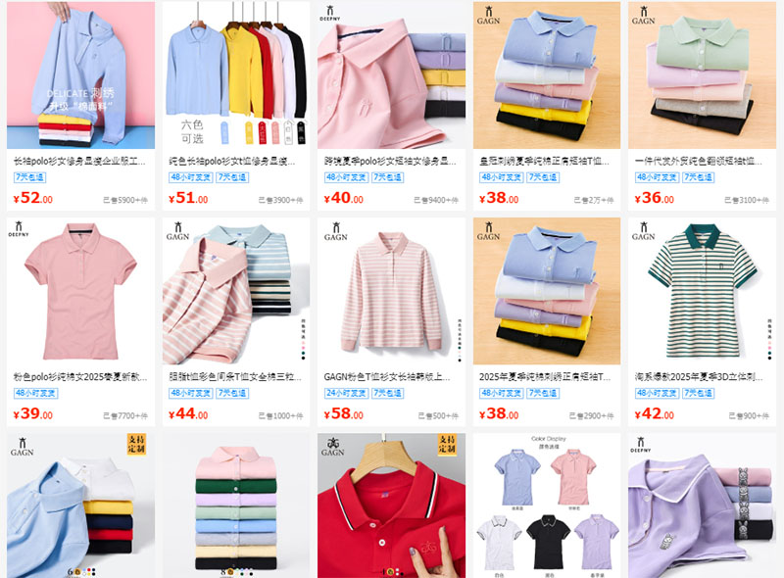
Task: Click the GAGN logo on the ¥36 mint-green stacked polos image
Action: point(643,15)
